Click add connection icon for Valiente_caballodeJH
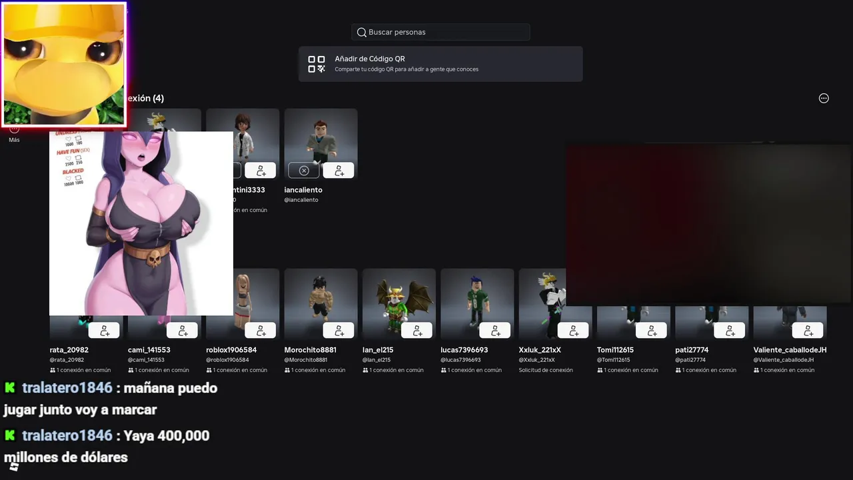 [808, 331]
